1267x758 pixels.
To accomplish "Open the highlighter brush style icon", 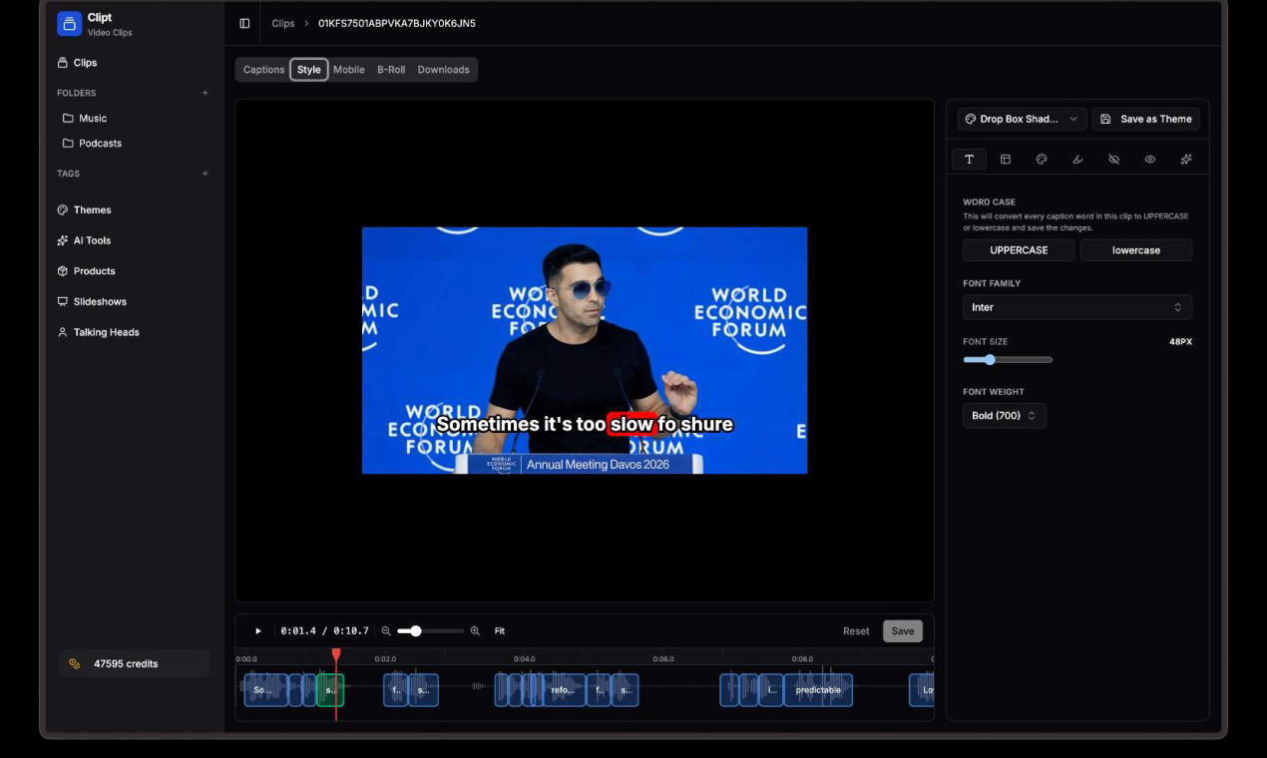I will coord(1077,160).
